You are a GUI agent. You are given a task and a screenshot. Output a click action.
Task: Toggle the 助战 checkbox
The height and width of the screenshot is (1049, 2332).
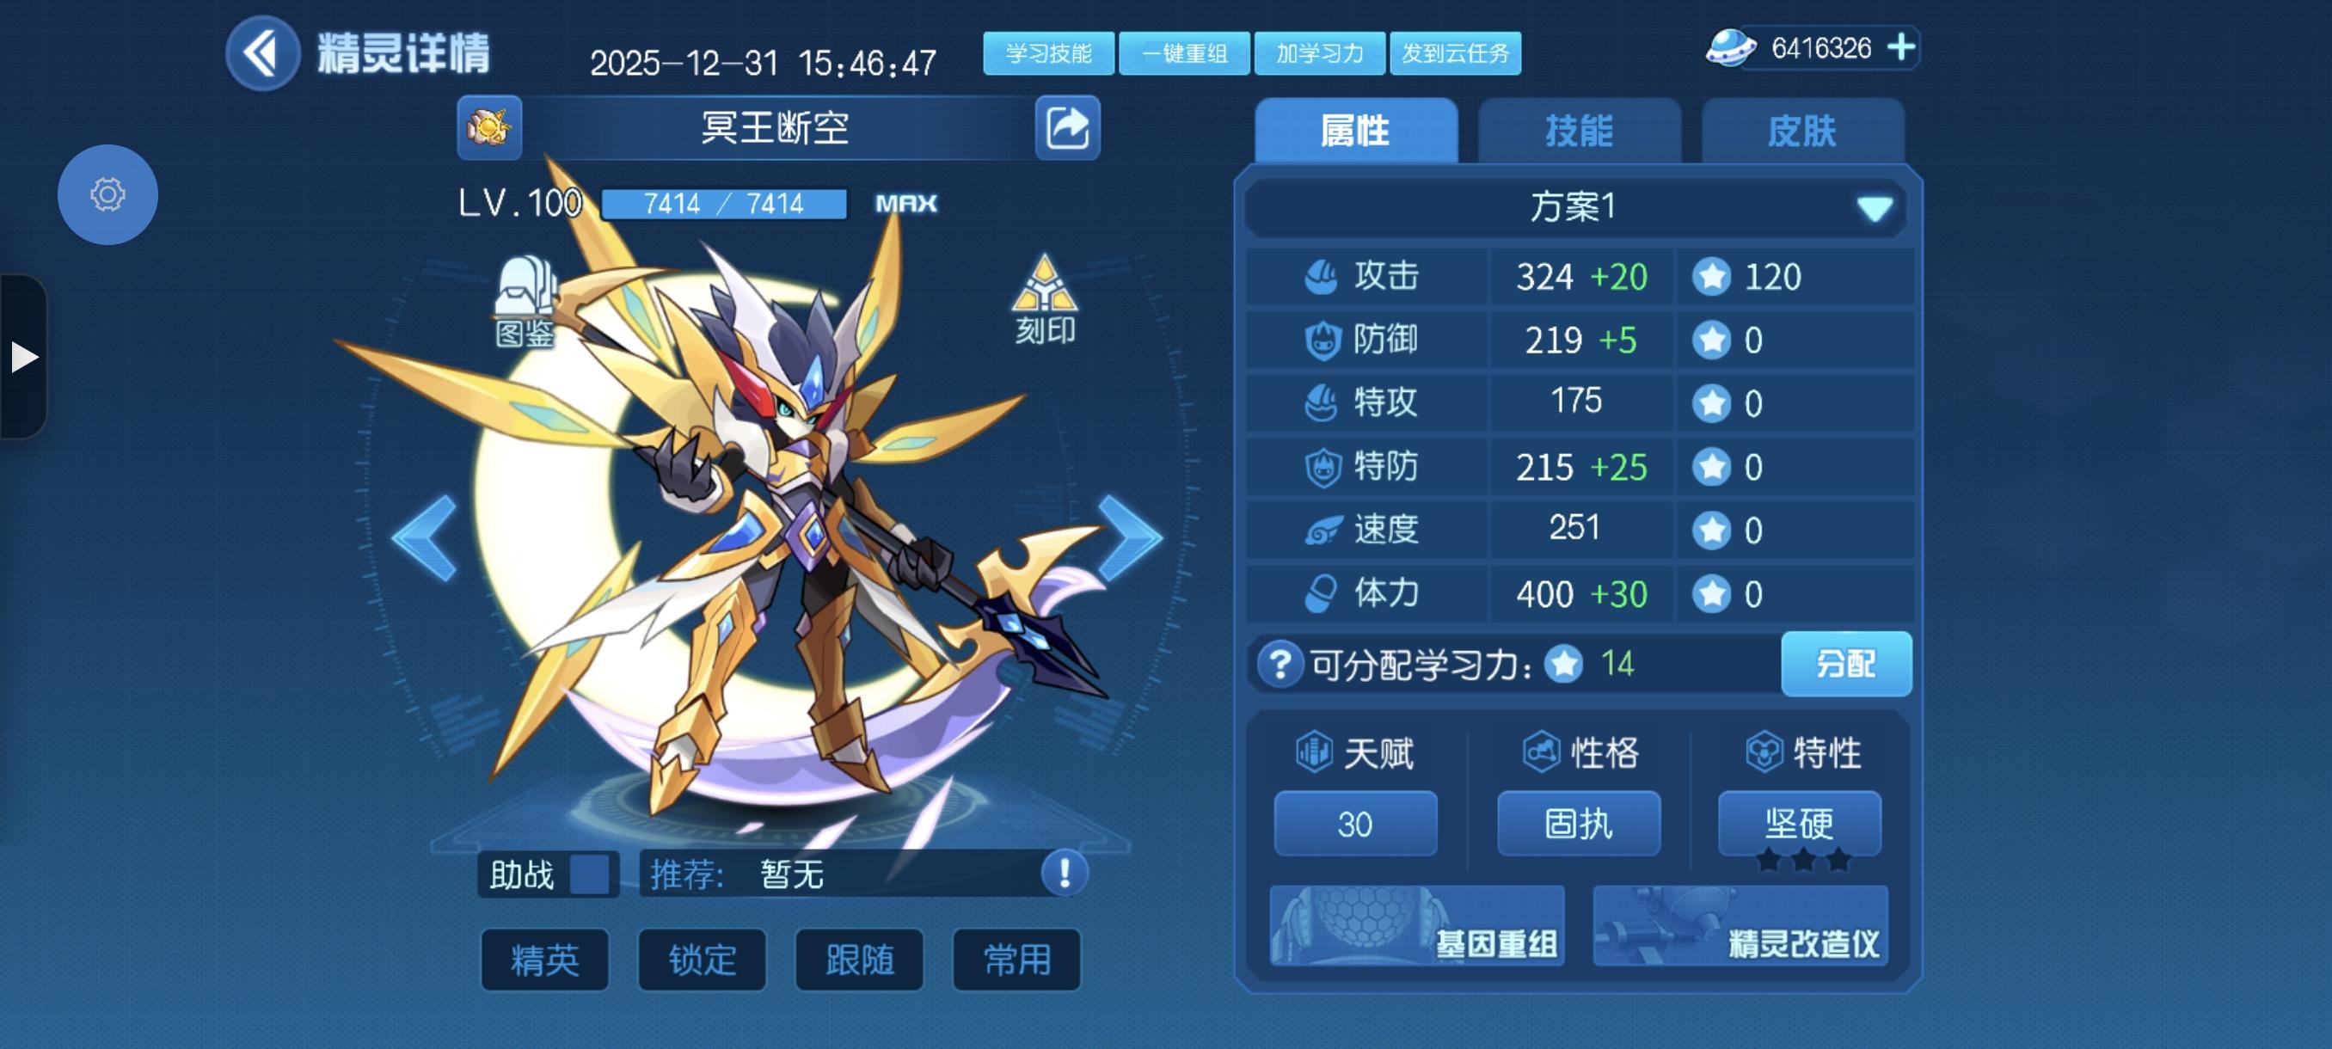point(589,875)
